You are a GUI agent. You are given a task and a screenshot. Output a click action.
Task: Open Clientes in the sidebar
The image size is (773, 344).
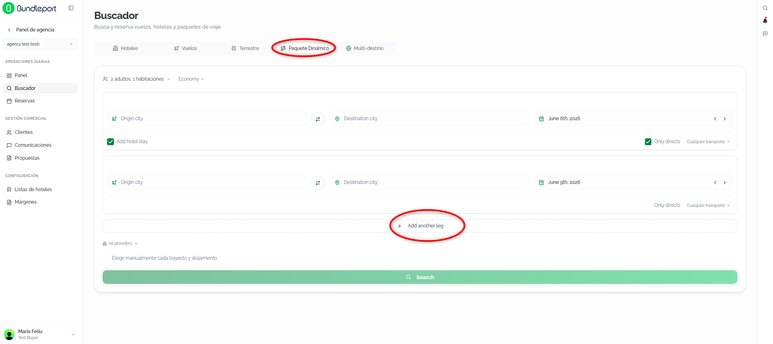(x=40, y=132)
